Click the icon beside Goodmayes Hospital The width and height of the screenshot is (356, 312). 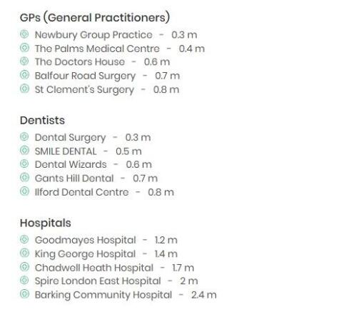click(24, 239)
